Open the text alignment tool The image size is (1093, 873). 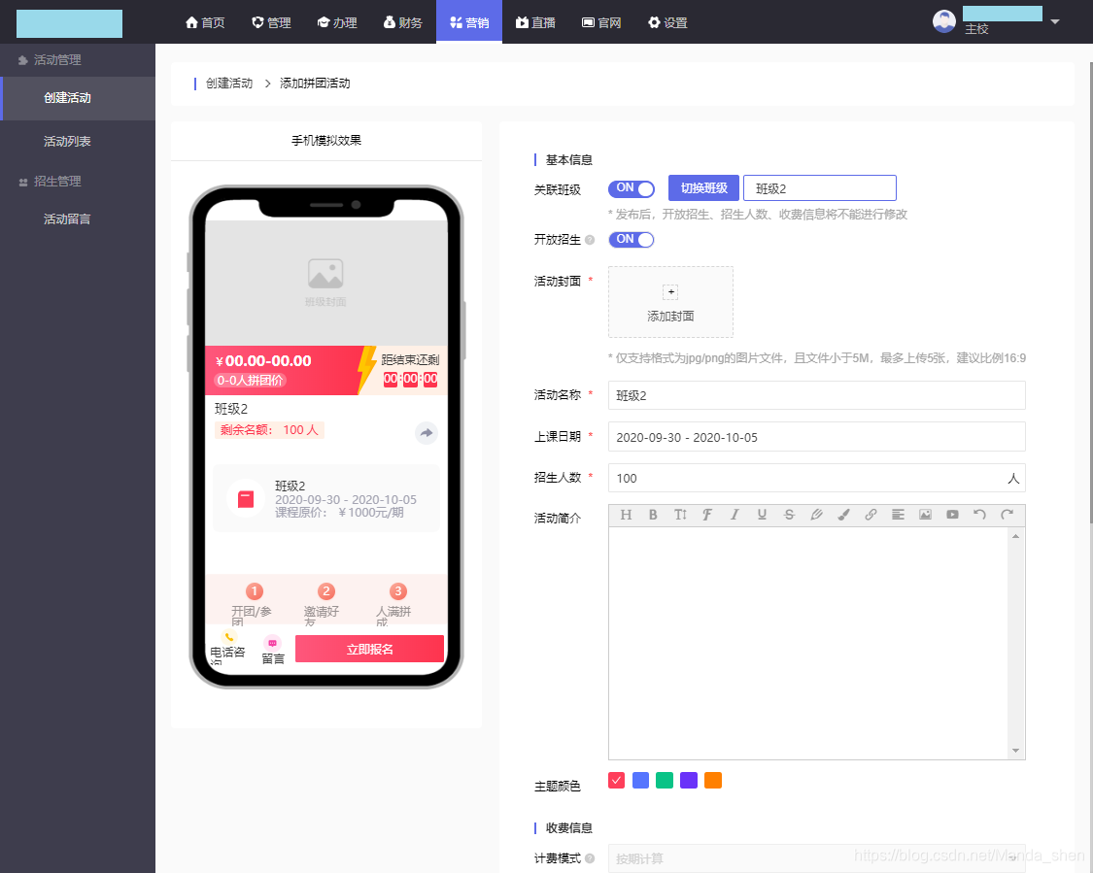898,515
